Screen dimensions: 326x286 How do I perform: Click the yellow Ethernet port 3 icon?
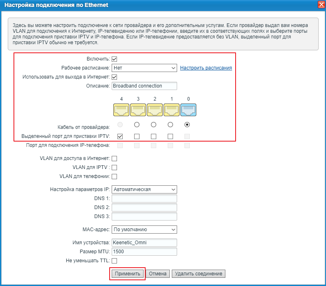pos(138,110)
